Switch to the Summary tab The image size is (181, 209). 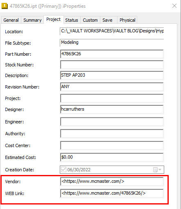pyautogui.click(x=32, y=20)
